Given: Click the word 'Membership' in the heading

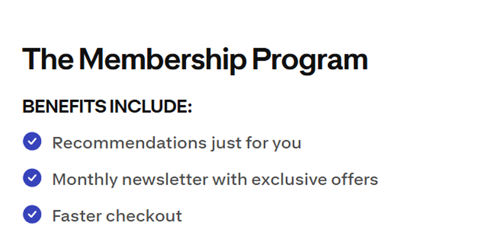Looking at the screenshot, I should coord(163,60).
